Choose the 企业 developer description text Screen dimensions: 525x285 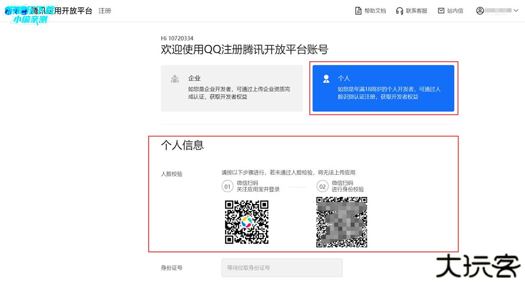pos(239,93)
